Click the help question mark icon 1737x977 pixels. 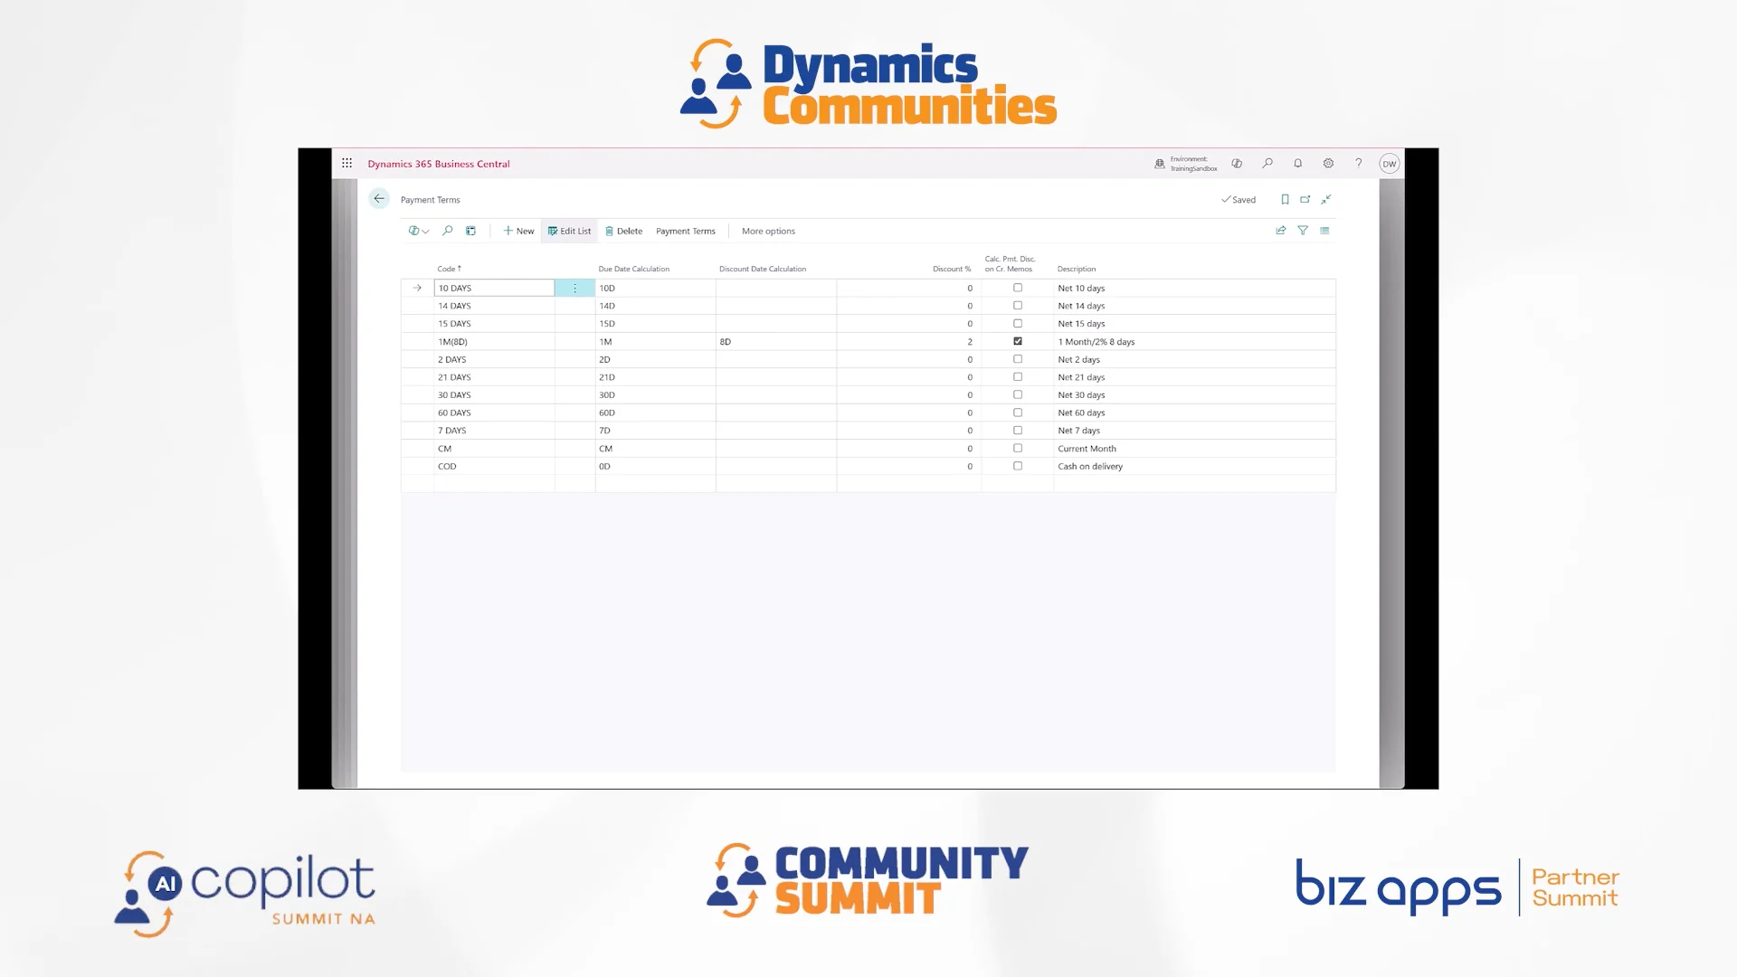pyautogui.click(x=1358, y=164)
